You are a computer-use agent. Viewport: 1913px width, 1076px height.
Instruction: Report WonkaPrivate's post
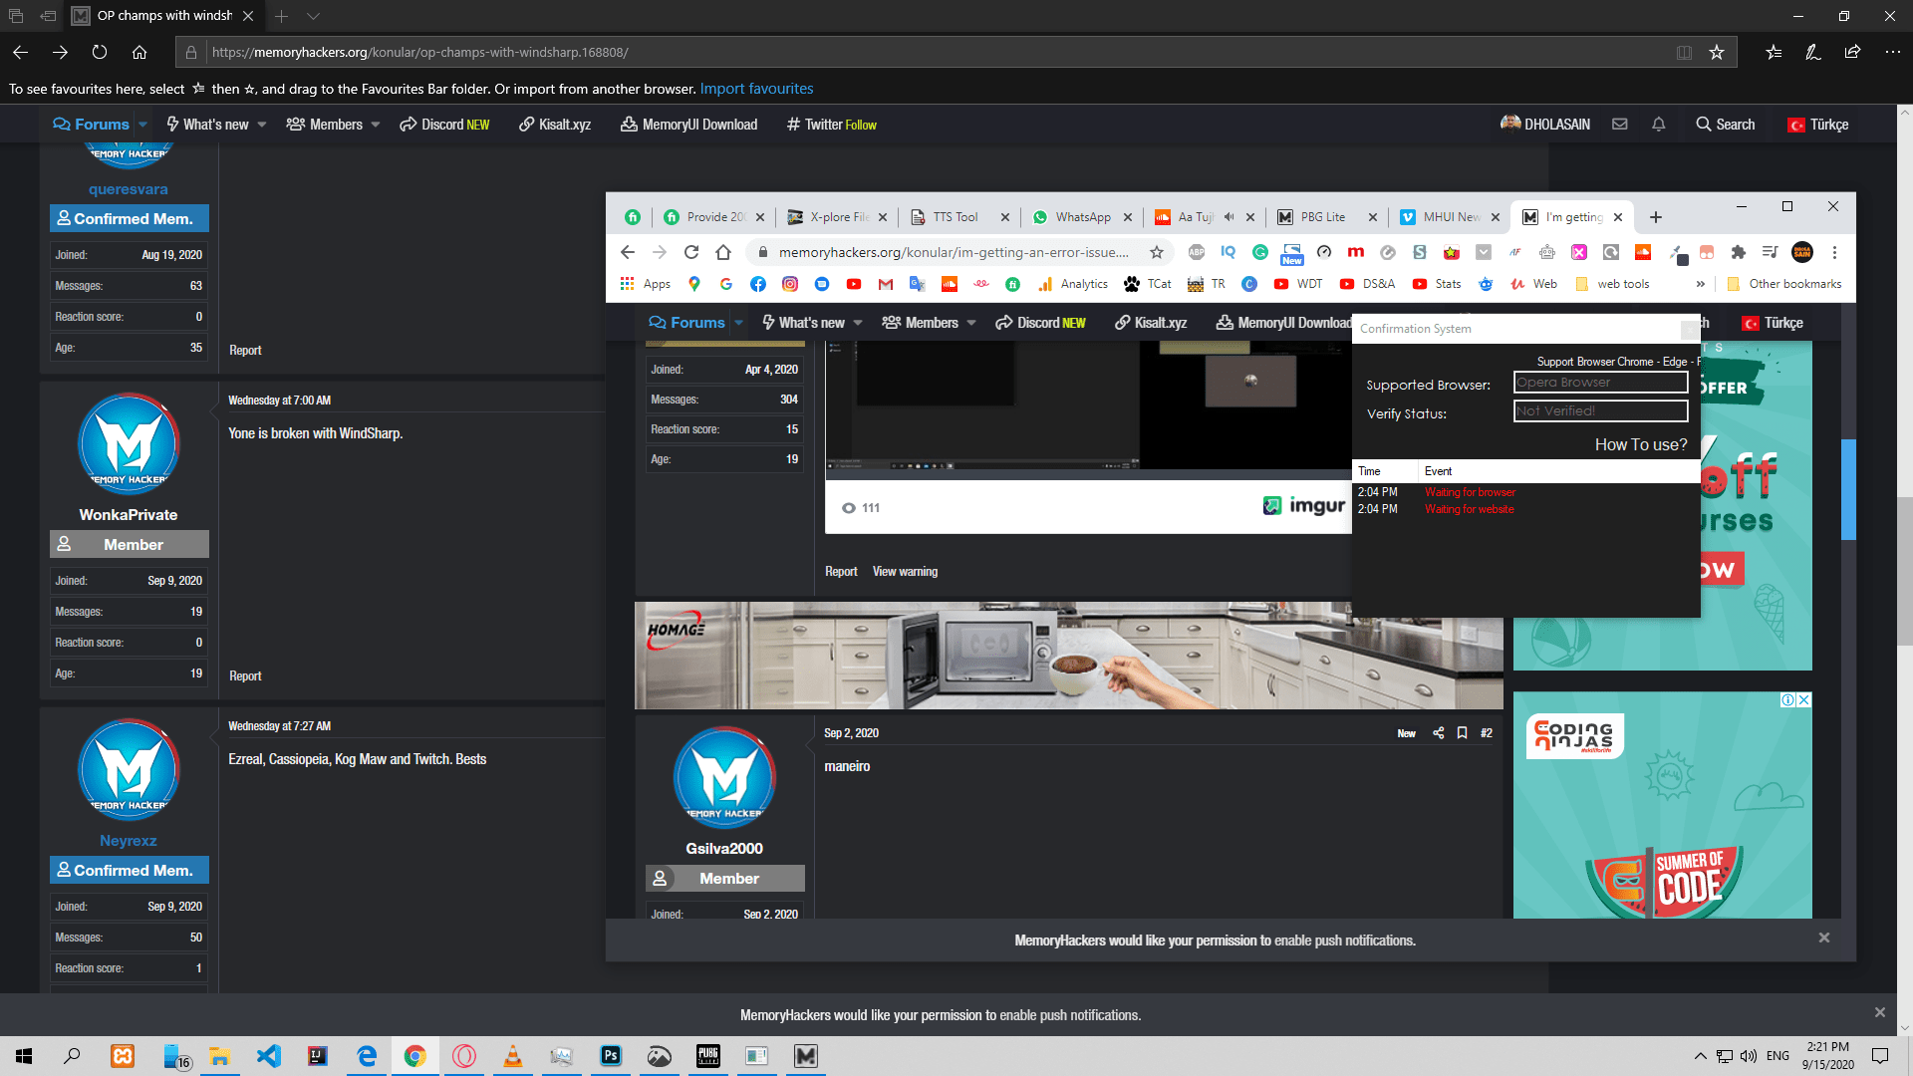245,676
